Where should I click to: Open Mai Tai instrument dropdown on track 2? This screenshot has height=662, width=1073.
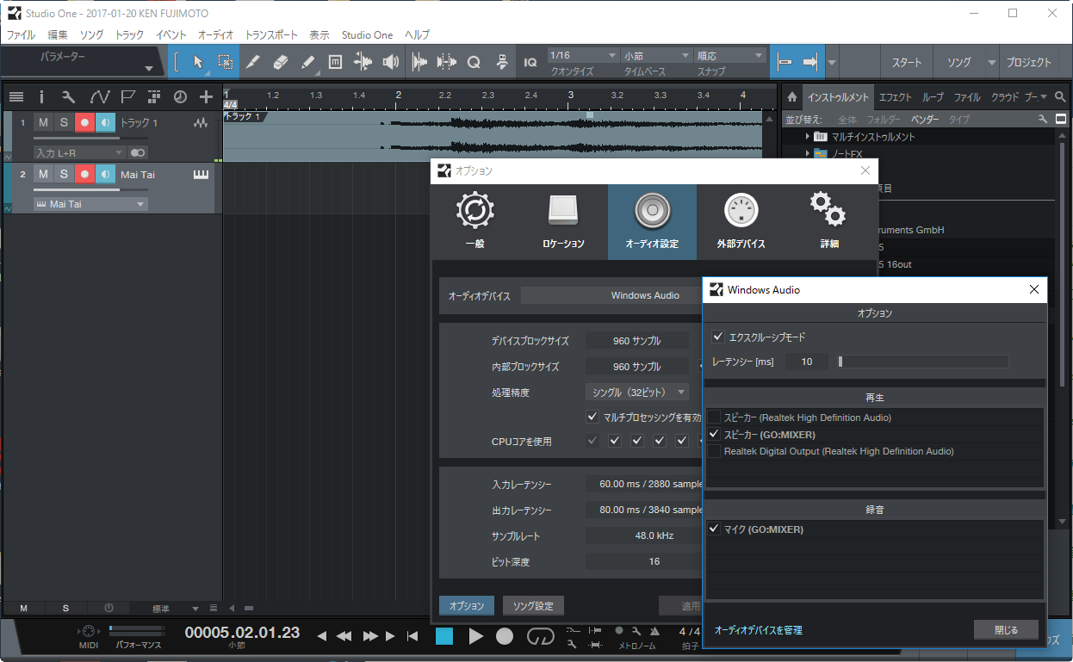coord(90,204)
